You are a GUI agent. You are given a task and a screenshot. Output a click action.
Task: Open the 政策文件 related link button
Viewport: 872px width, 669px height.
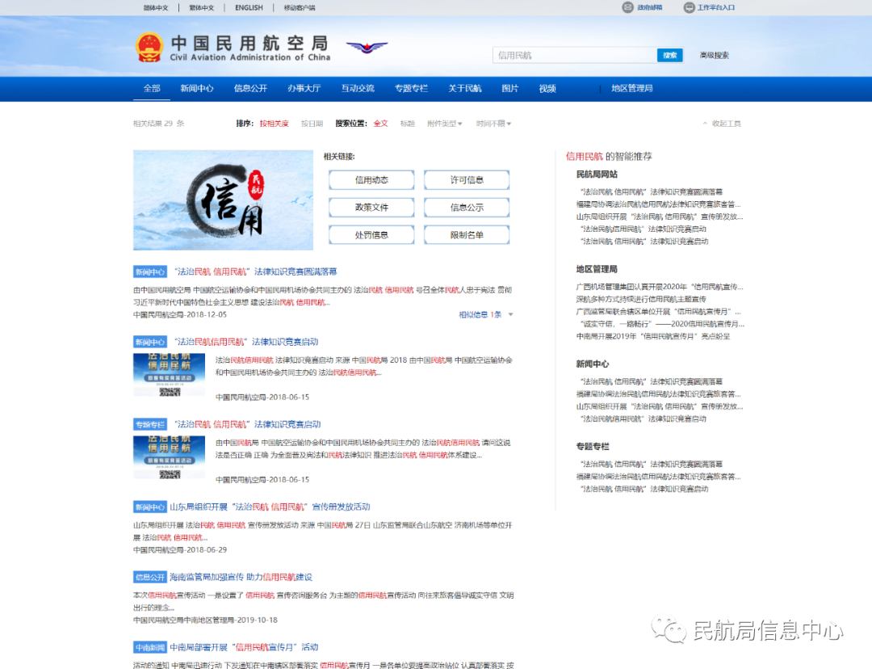click(x=371, y=207)
